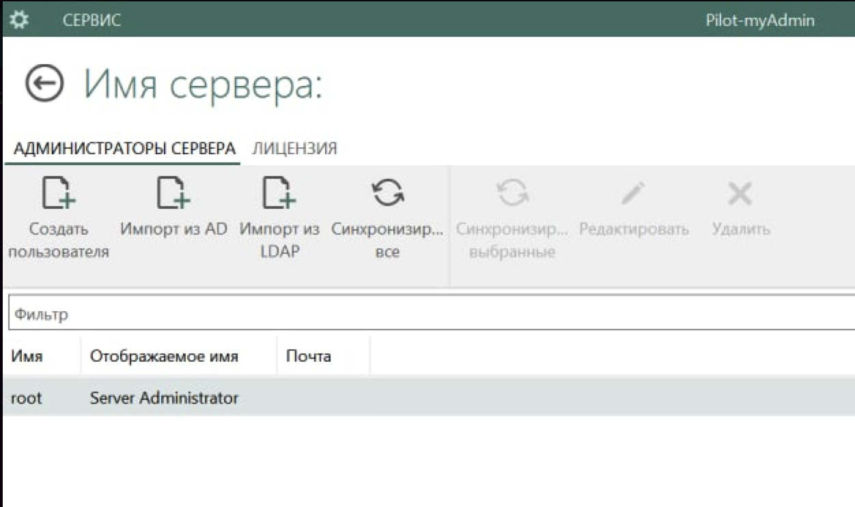Screen dimensions: 855x507
Task: Click the Pilot-myAdmin window title
Action: pos(759,20)
